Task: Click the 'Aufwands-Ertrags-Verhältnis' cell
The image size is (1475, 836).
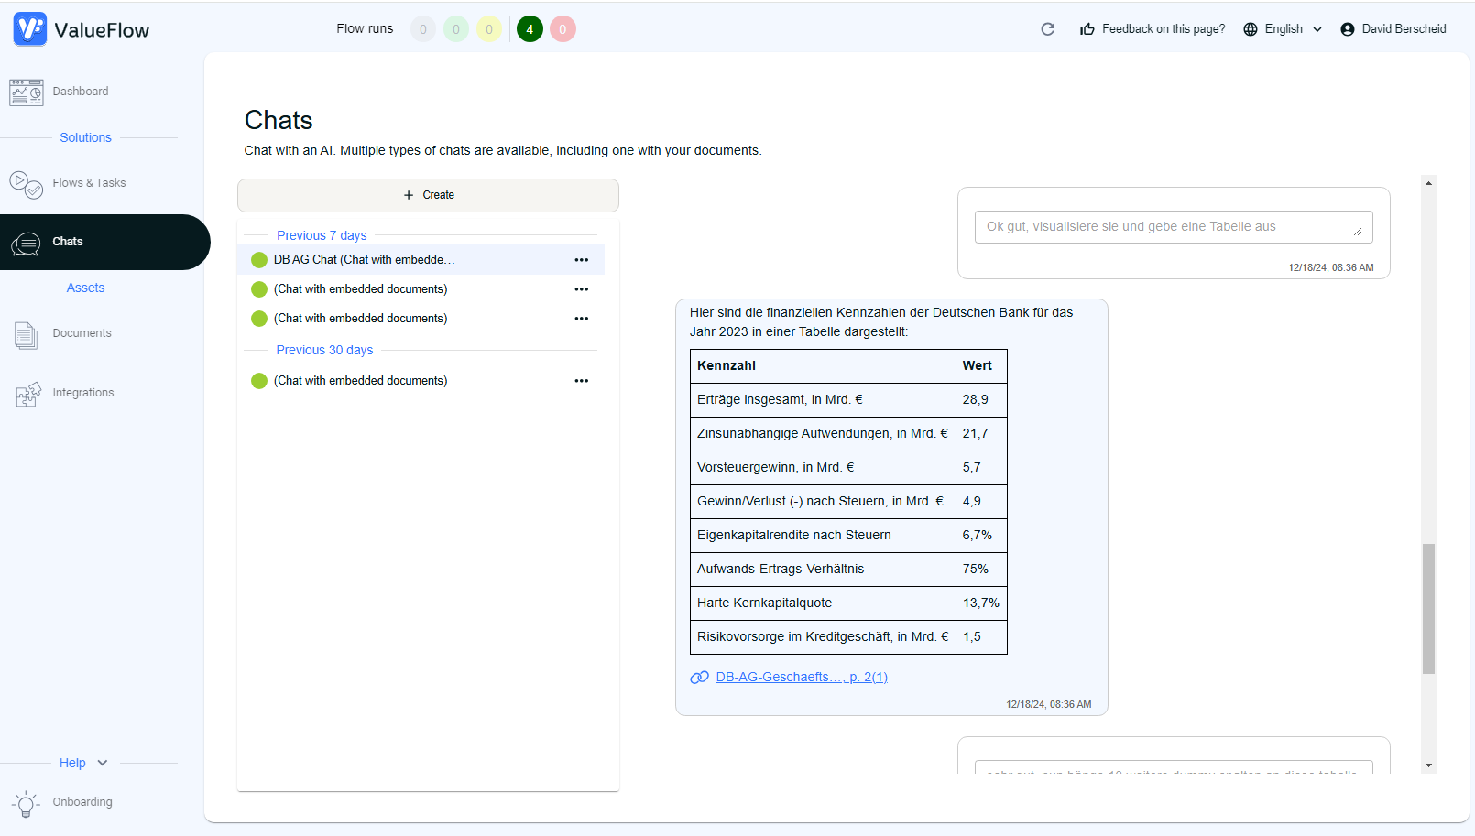Action: 823,570
